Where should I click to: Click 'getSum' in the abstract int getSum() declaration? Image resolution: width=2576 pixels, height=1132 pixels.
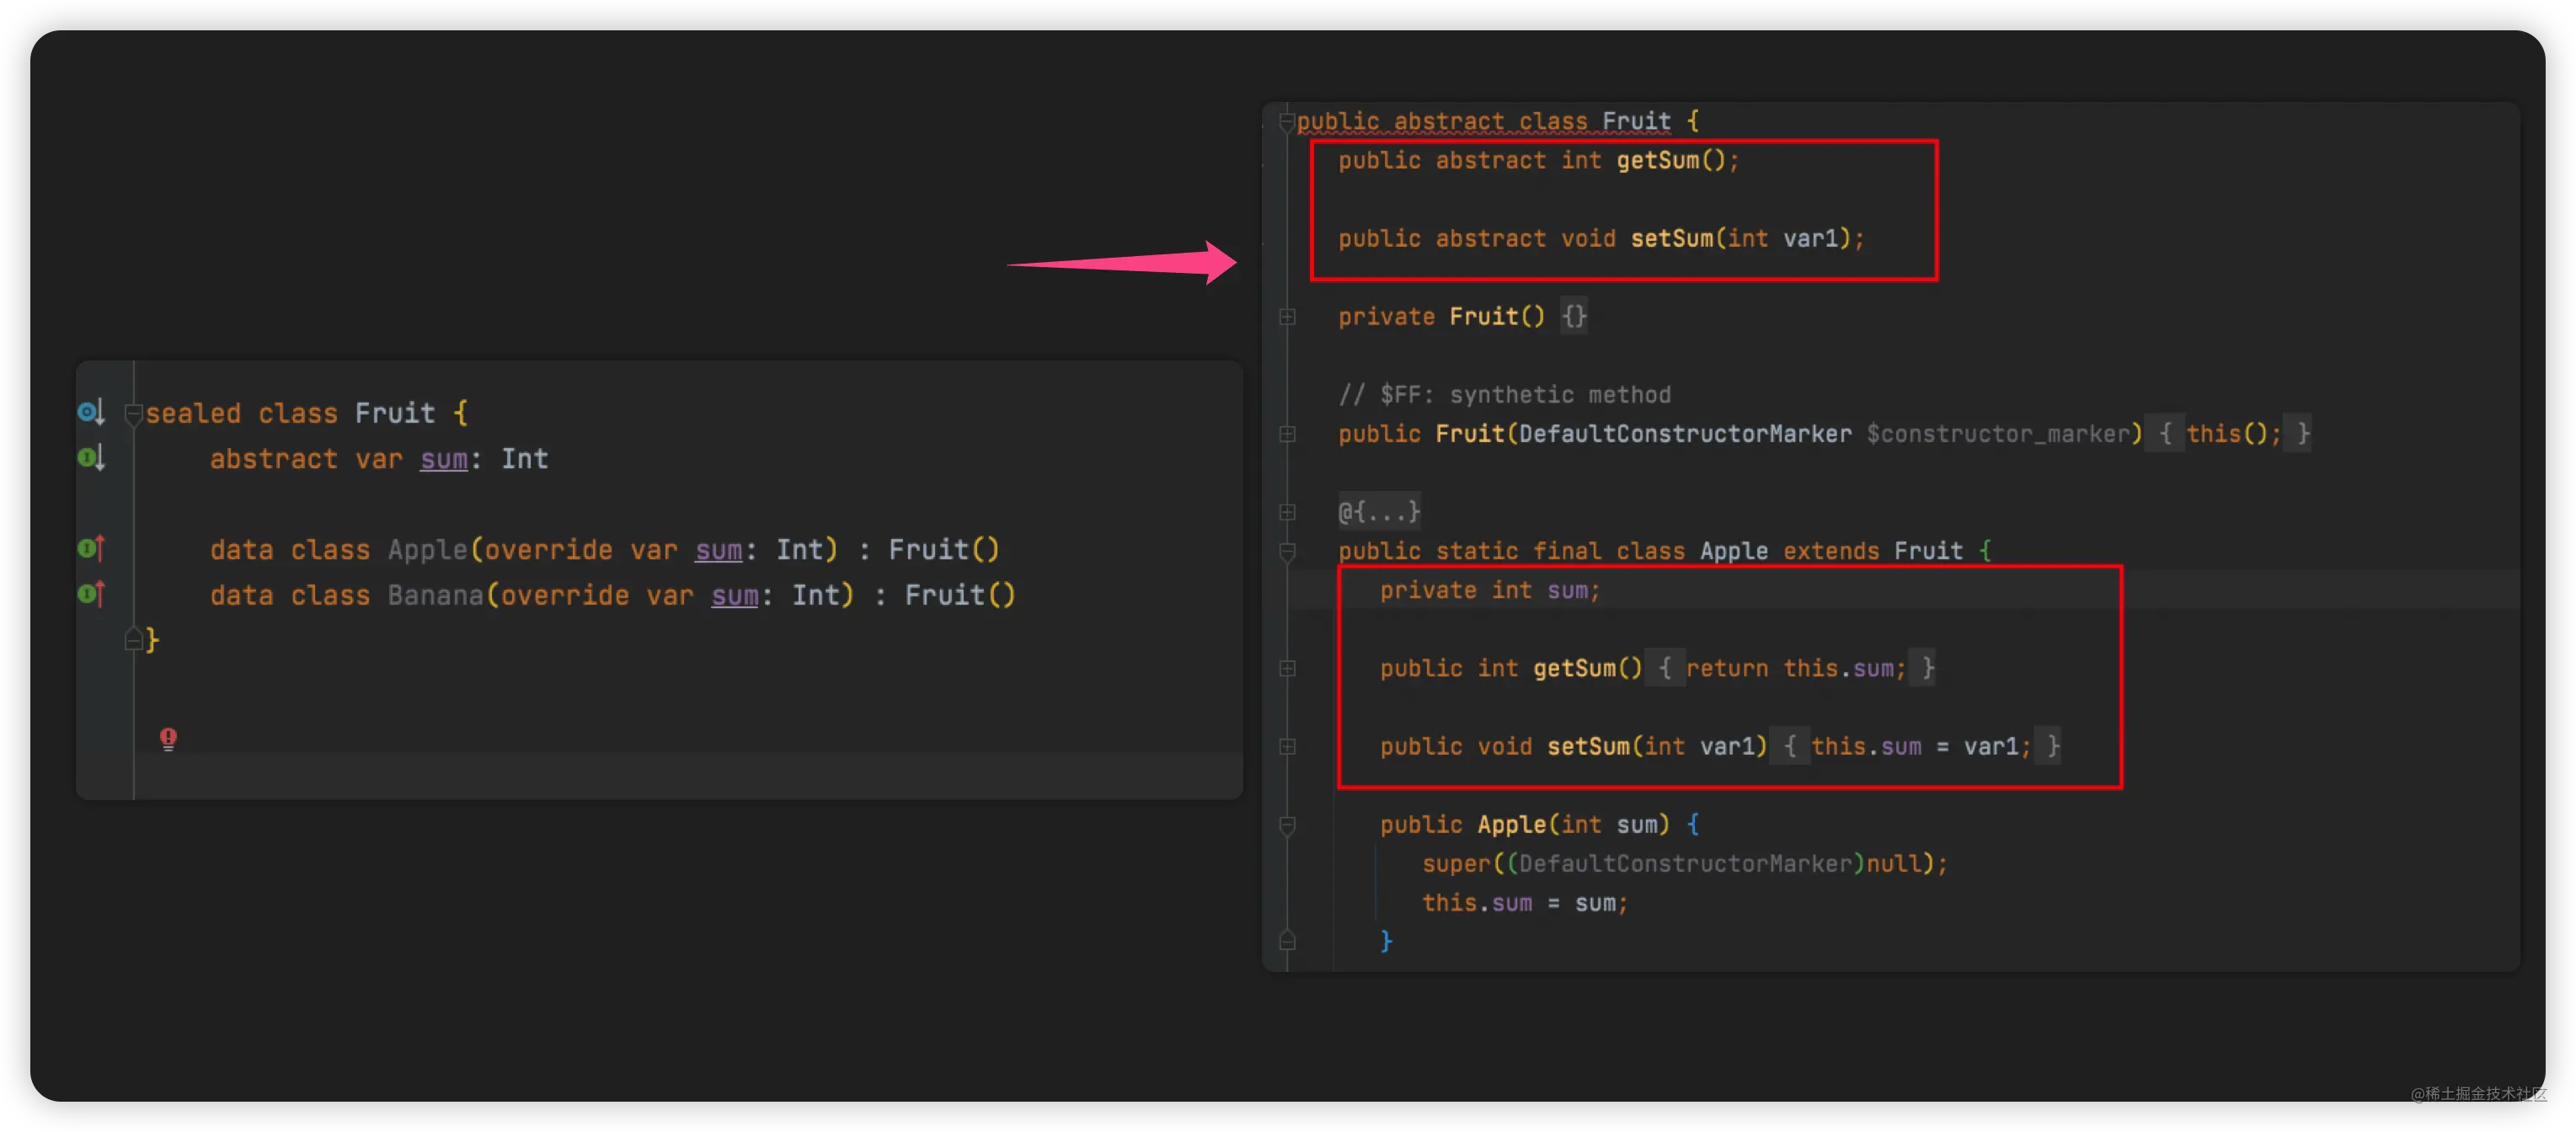[x=1657, y=160]
